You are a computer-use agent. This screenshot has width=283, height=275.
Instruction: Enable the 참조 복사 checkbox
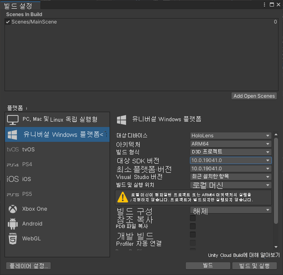click(193, 218)
